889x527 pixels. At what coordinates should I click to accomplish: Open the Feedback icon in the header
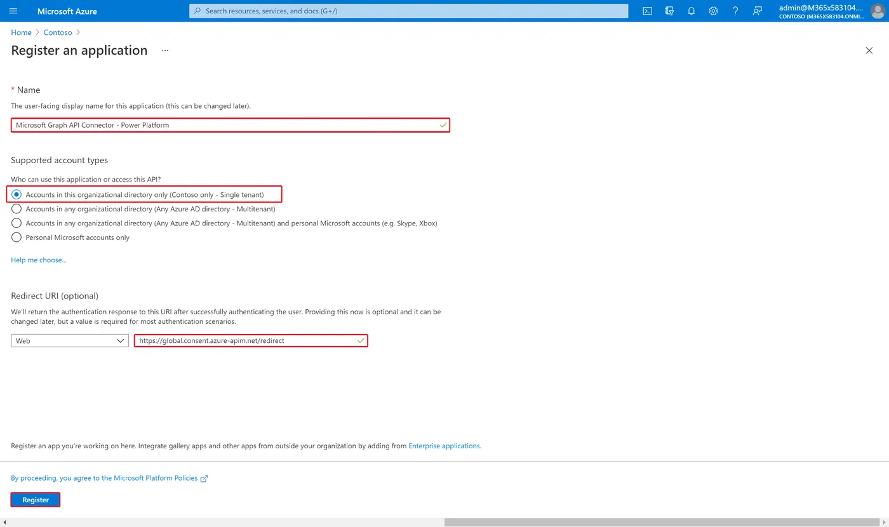pos(757,11)
